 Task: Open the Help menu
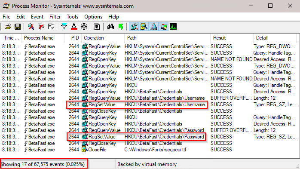113,17
